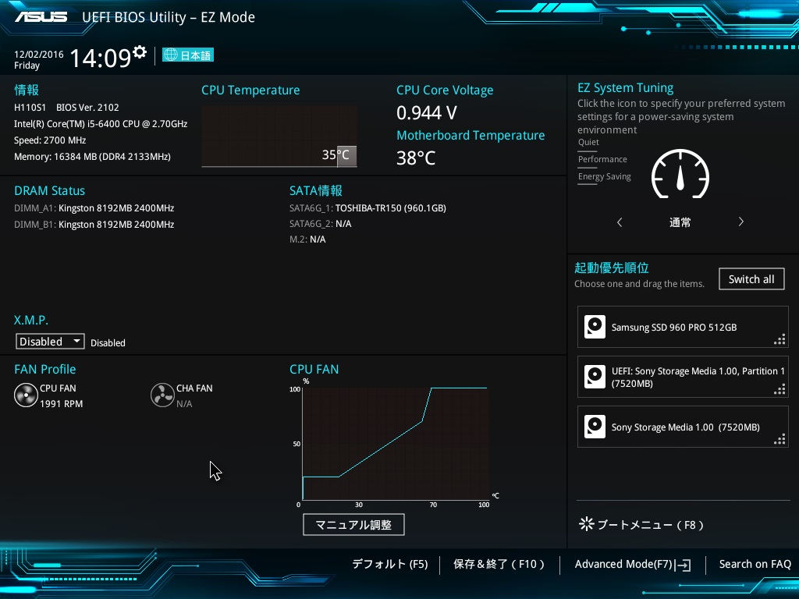Image resolution: width=799 pixels, height=599 pixels.
Task: Go to next EZ tuning mode arrow
Action: point(741,222)
